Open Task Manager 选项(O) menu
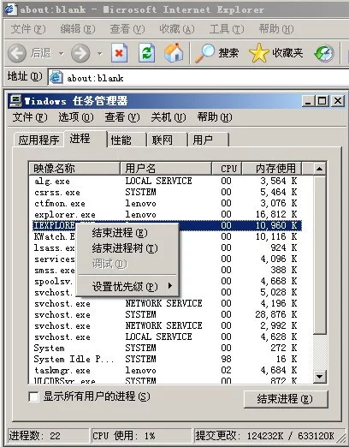This screenshot has width=349, height=447. click(x=76, y=117)
